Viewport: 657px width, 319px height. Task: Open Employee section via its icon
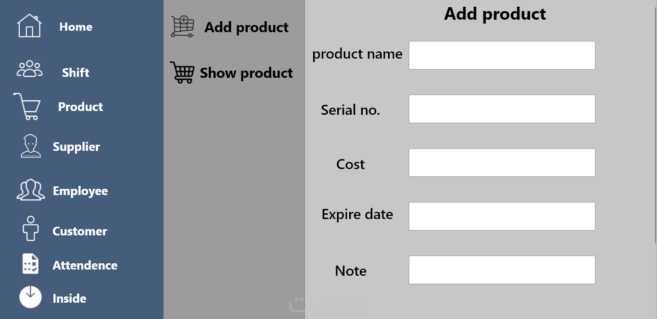(x=31, y=190)
